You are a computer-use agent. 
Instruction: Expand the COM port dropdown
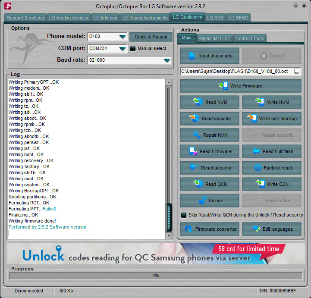[123, 49]
